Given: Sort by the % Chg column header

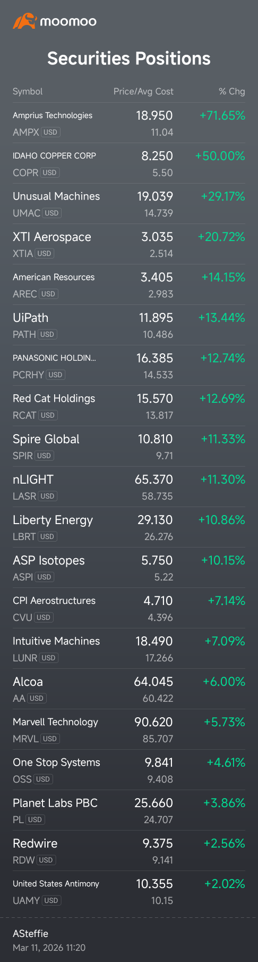Looking at the screenshot, I should (232, 92).
